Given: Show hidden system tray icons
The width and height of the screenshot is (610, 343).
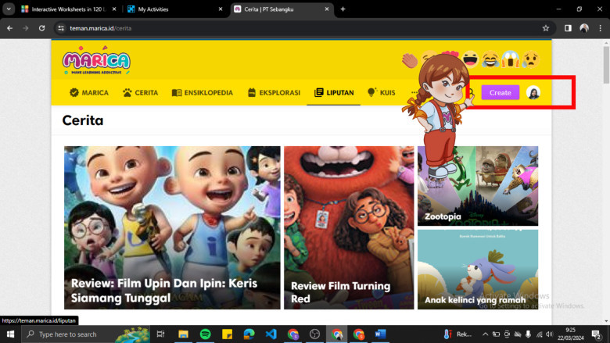Looking at the screenshot, I should click(x=485, y=334).
